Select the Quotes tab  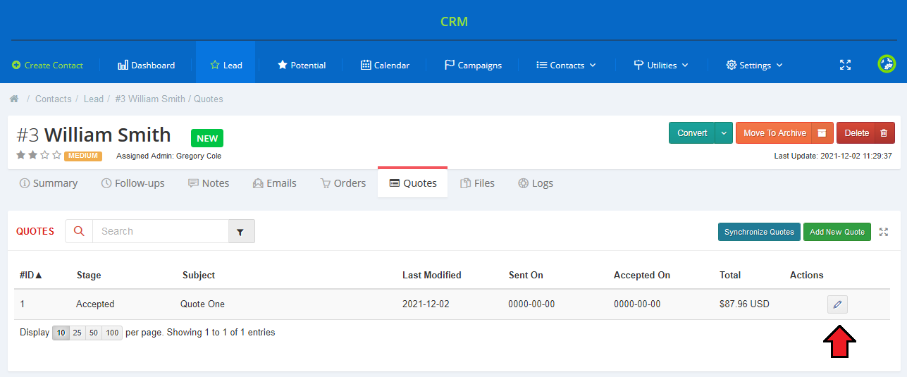coord(413,183)
